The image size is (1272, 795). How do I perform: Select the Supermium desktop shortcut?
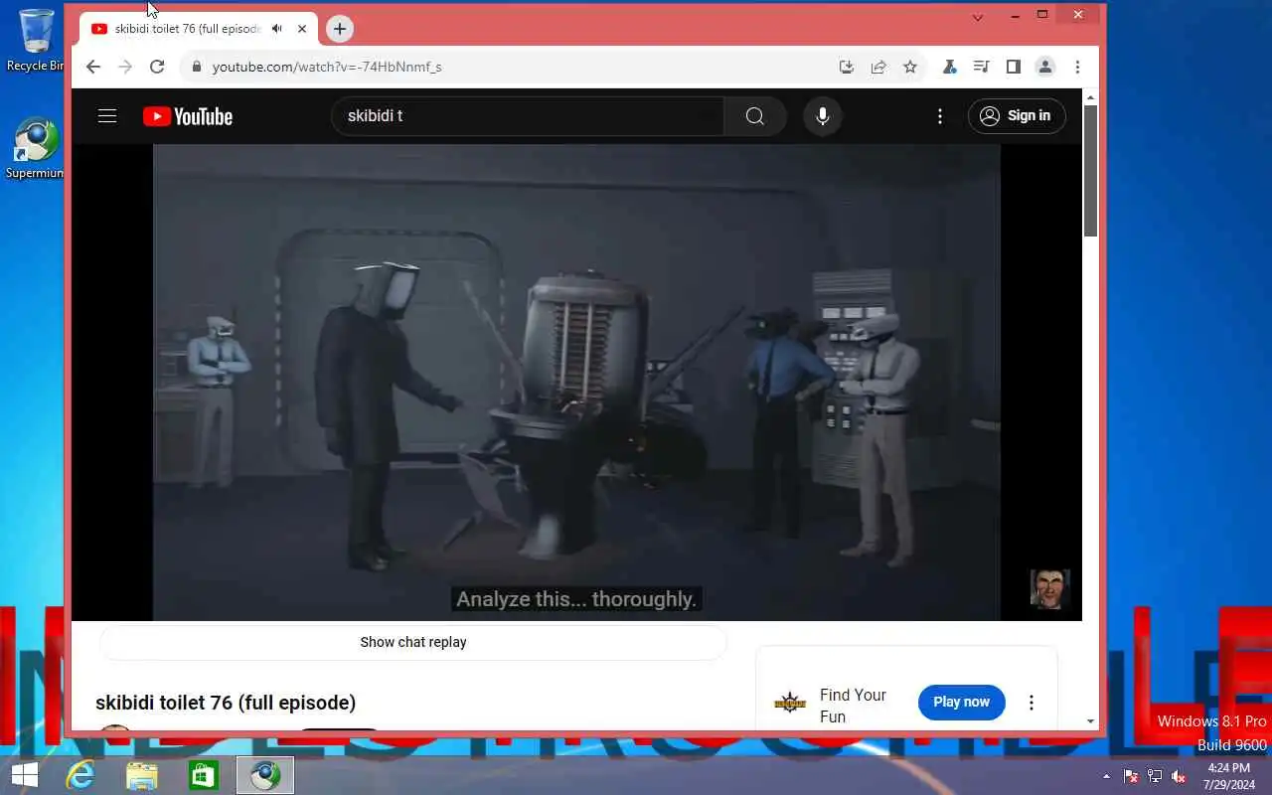[x=36, y=149]
